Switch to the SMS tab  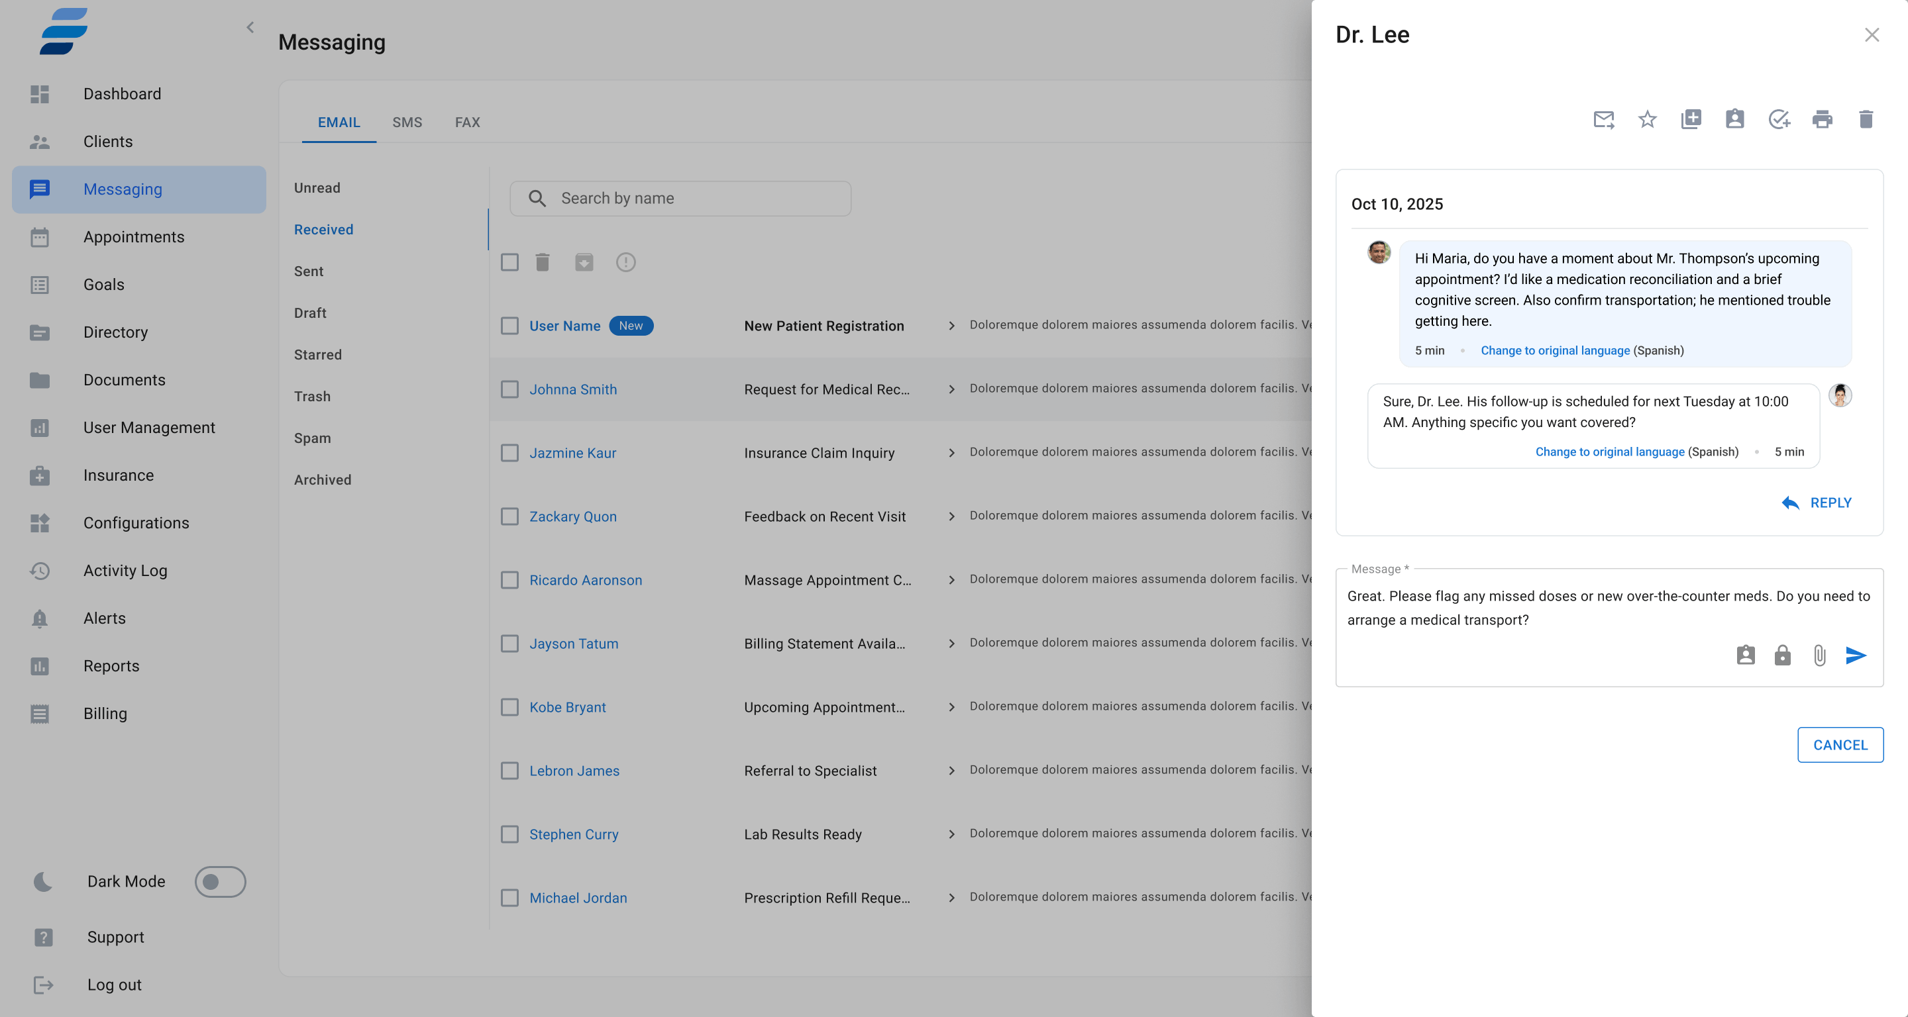[407, 122]
